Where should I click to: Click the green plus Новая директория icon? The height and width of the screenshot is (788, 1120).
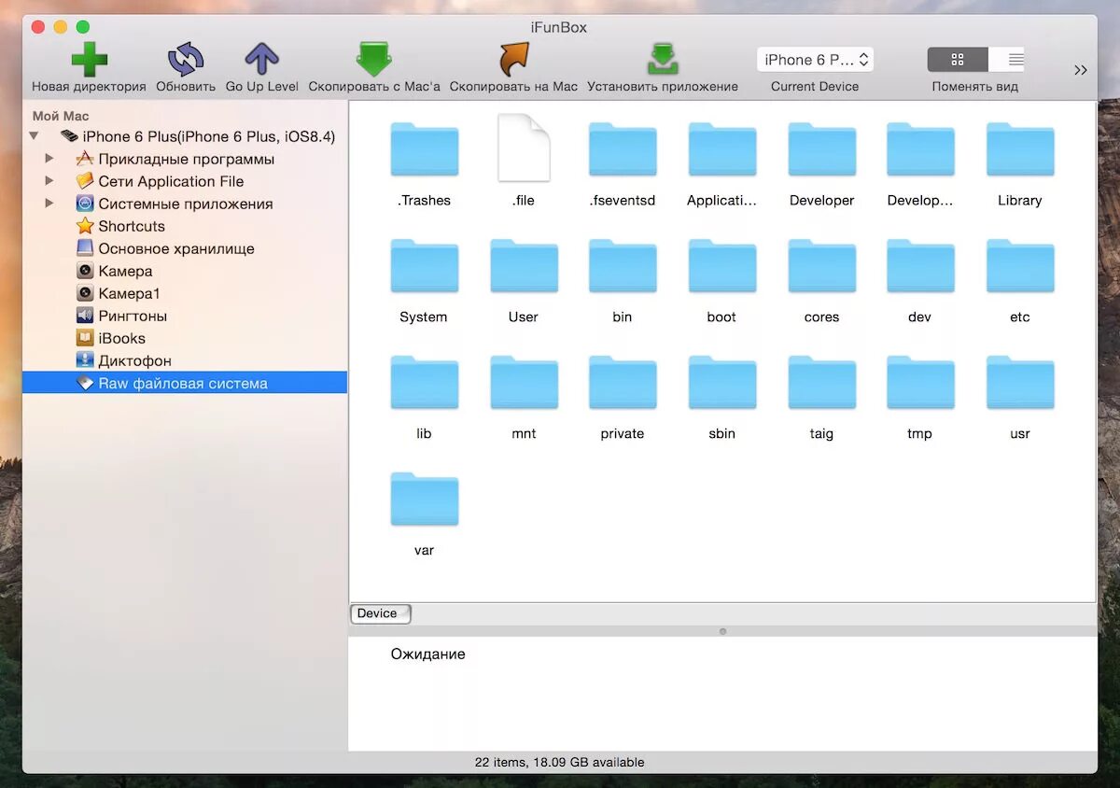(x=89, y=60)
